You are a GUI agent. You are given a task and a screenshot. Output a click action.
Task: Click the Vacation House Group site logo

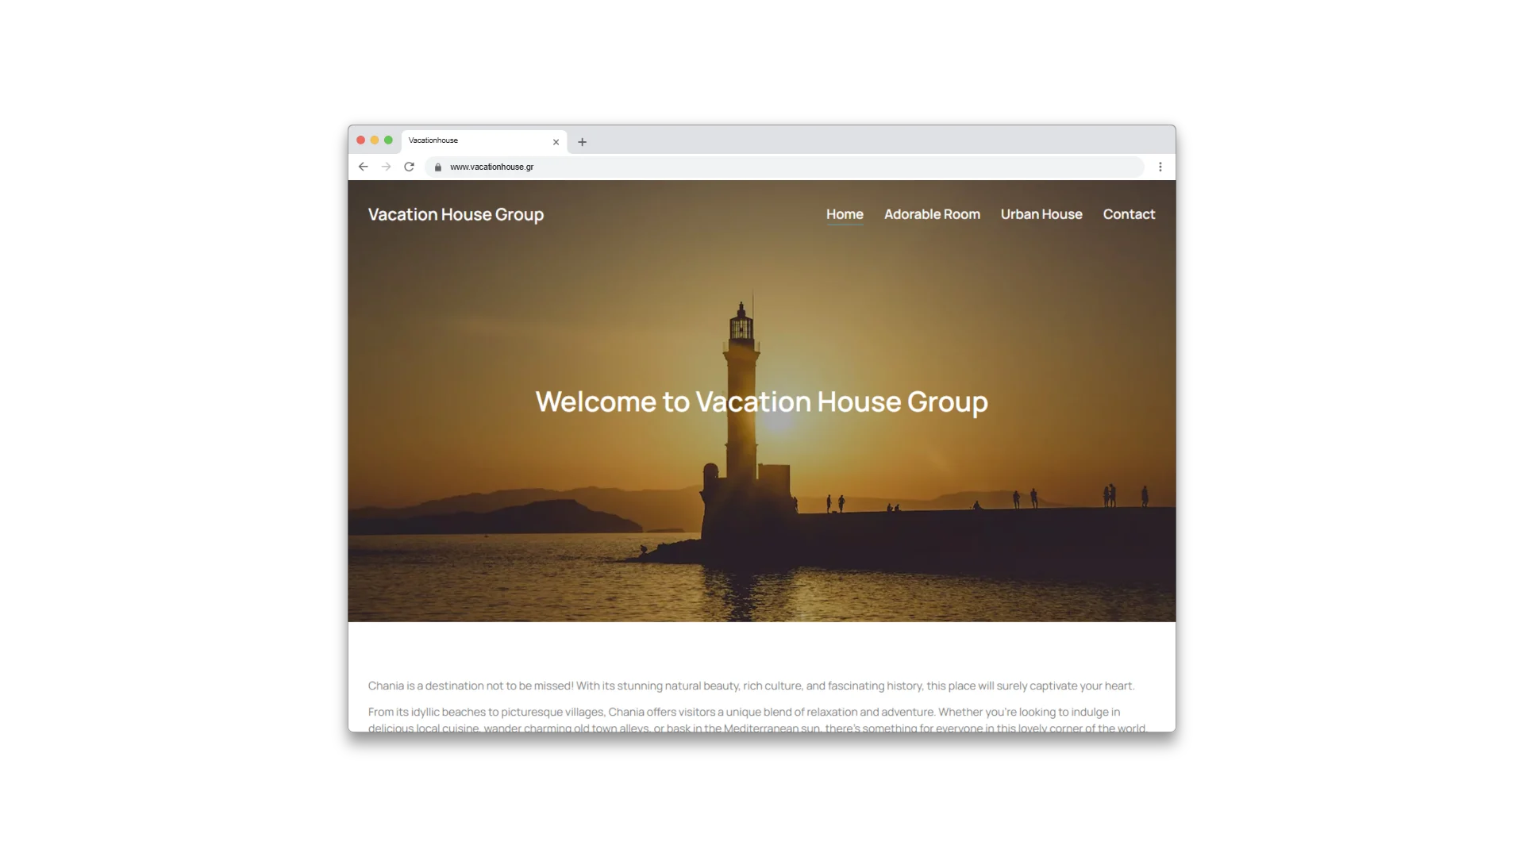(456, 215)
